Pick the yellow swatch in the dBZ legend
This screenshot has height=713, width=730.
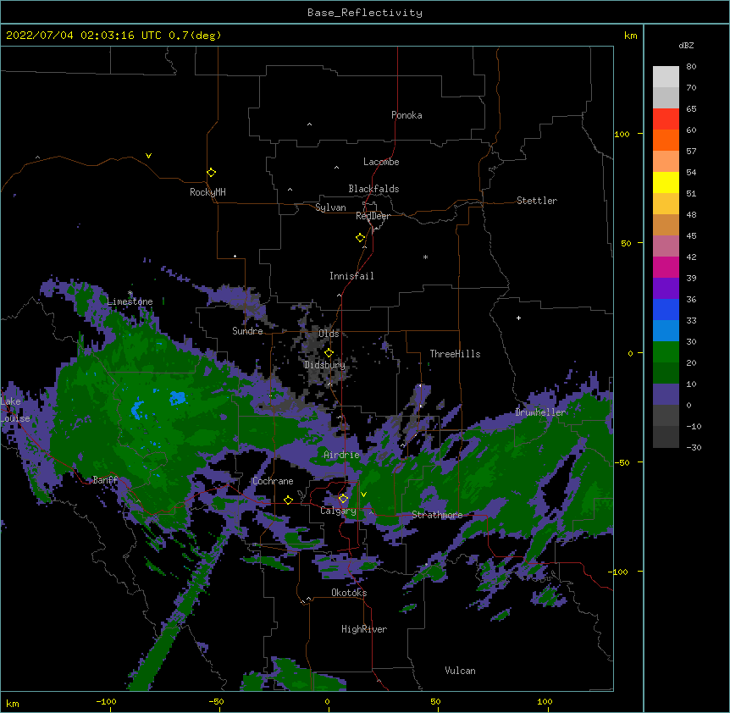(x=666, y=182)
